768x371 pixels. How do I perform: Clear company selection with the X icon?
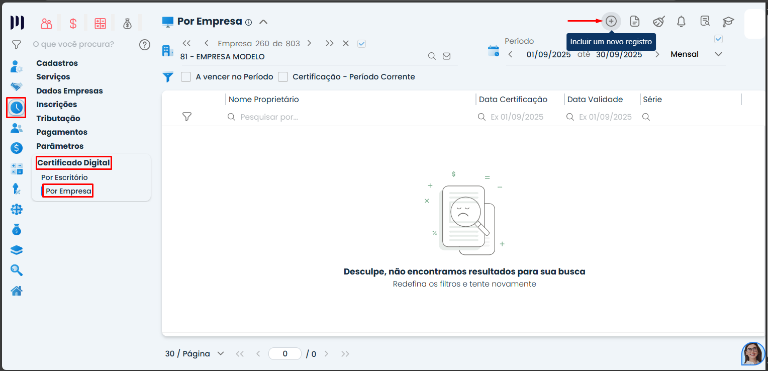[346, 43]
